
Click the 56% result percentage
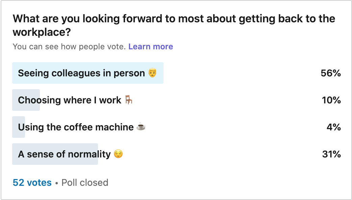[x=331, y=73]
